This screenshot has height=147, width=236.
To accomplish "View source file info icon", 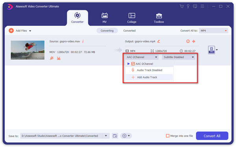I will [83, 41].
